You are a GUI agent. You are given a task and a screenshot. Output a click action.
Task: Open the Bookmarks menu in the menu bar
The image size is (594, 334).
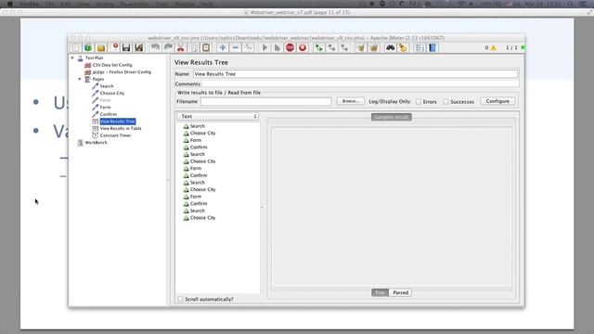pyautogui.click(x=134, y=4)
